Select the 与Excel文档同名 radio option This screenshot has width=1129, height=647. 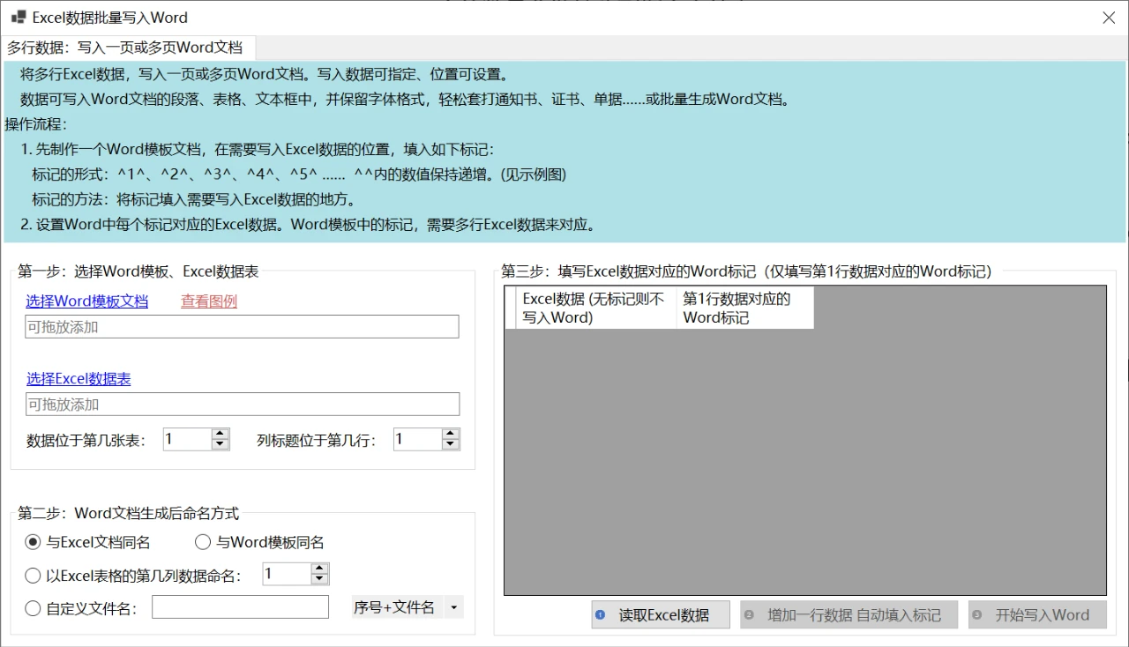point(87,542)
